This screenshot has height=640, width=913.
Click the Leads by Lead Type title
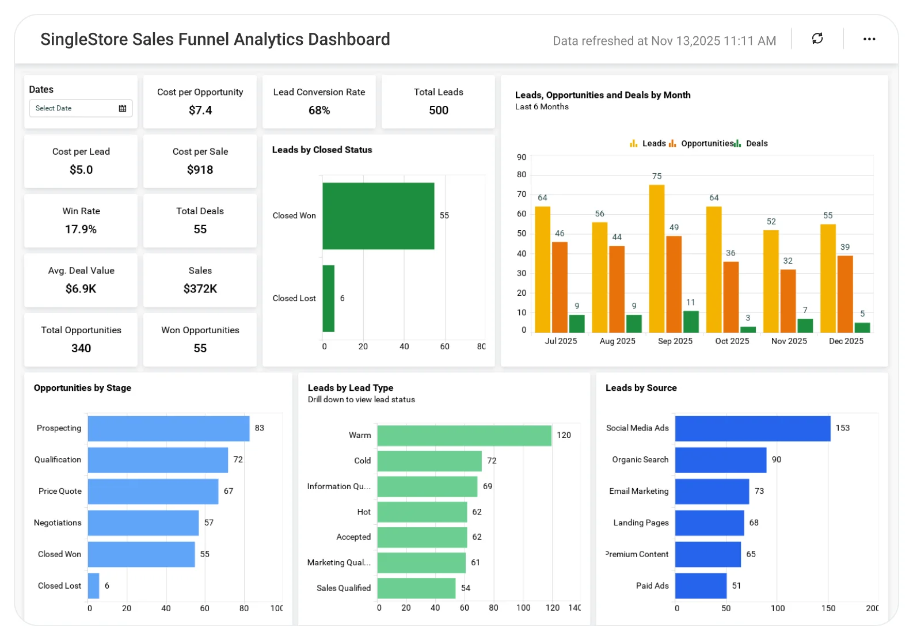(351, 388)
